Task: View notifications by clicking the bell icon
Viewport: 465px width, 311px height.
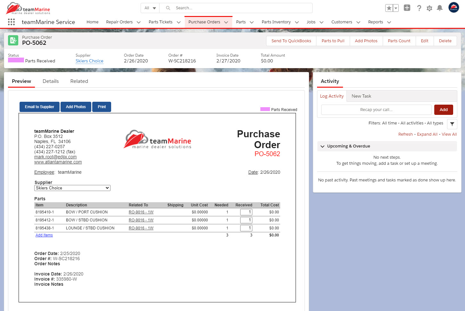Action: click(439, 8)
